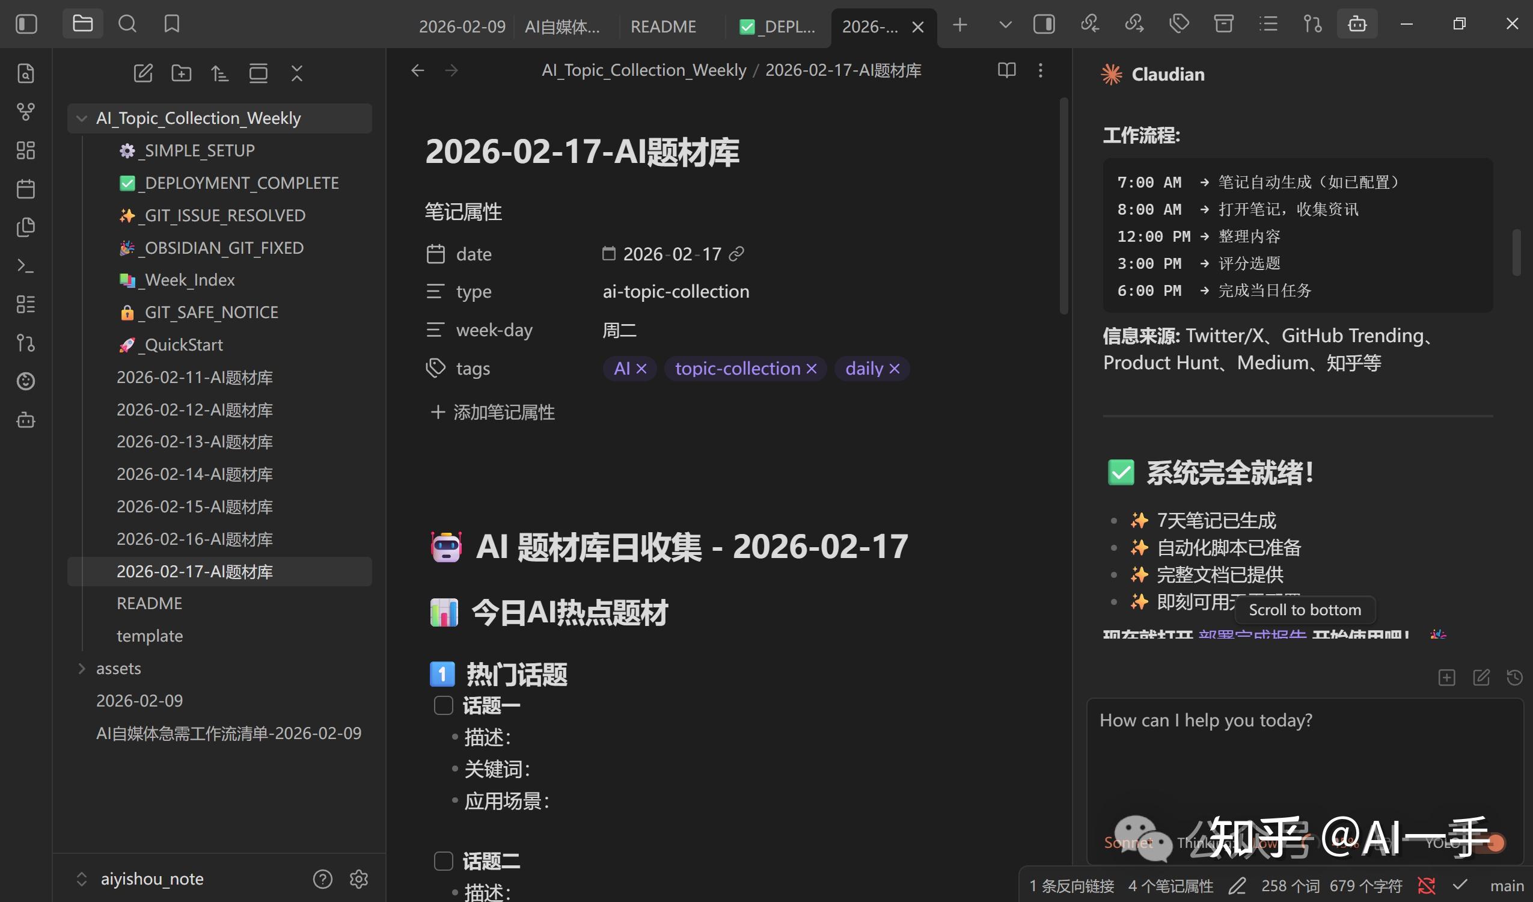This screenshot has width=1533, height=902.
Task: Open a new tab with plus
Action: pos(960,25)
